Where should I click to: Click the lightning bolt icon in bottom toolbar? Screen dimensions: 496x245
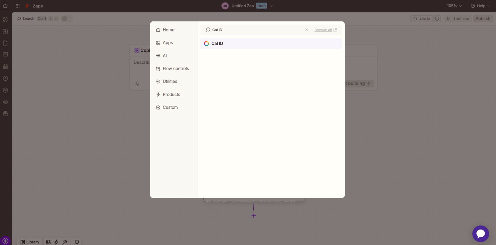pyautogui.click(x=56, y=242)
